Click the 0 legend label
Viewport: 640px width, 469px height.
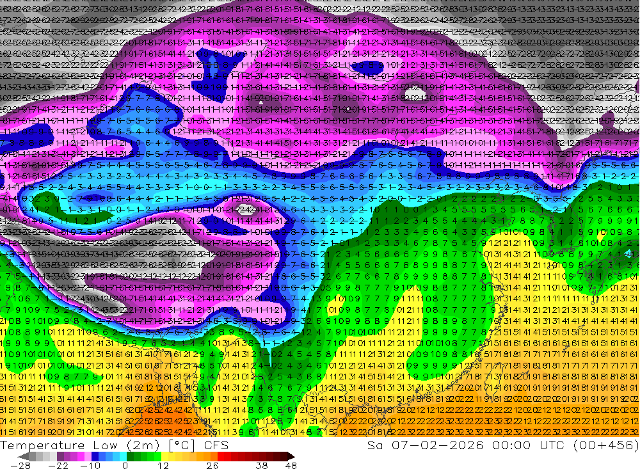(x=125, y=465)
